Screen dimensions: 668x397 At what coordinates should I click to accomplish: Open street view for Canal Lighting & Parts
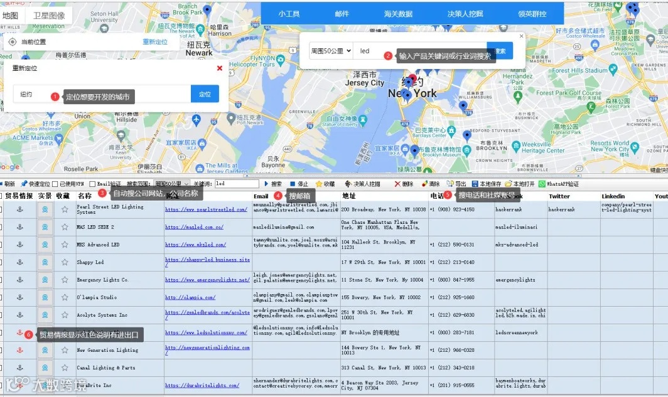point(45,368)
